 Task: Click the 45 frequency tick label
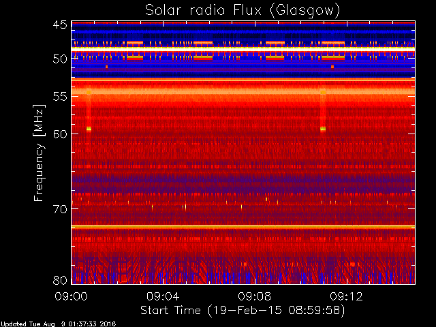pyautogui.click(x=60, y=25)
